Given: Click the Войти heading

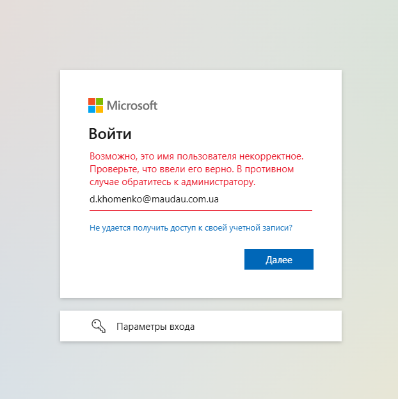Looking at the screenshot, I should tap(110, 134).
